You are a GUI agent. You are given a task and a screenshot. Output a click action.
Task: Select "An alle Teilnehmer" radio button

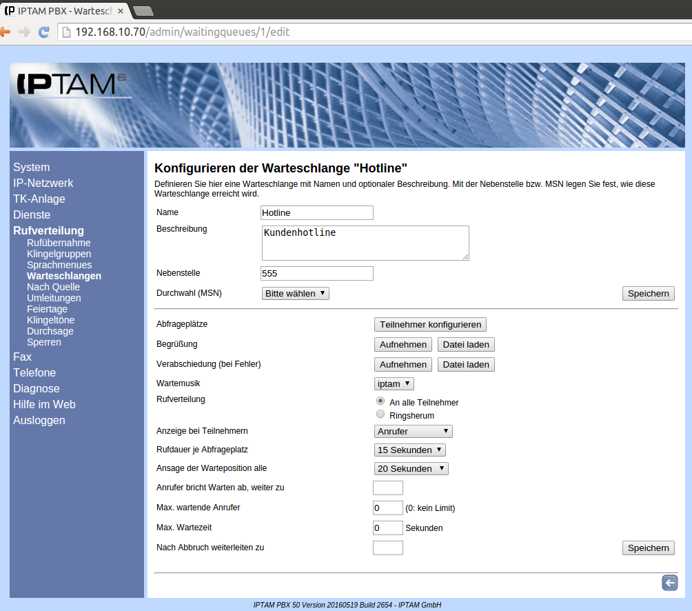point(380,401)
